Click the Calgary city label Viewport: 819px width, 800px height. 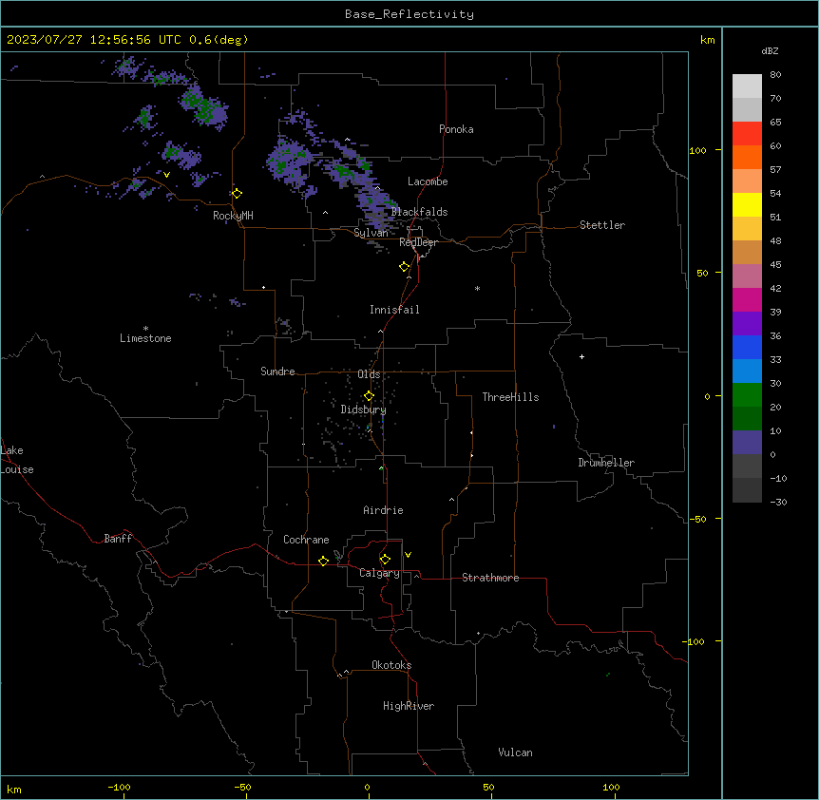(379, 573)
